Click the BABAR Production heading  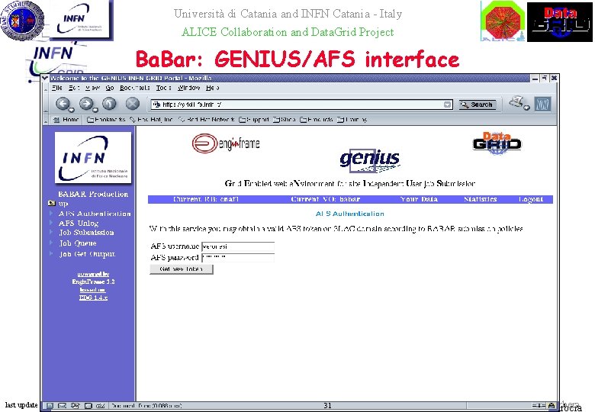click(x=93, y=195)
